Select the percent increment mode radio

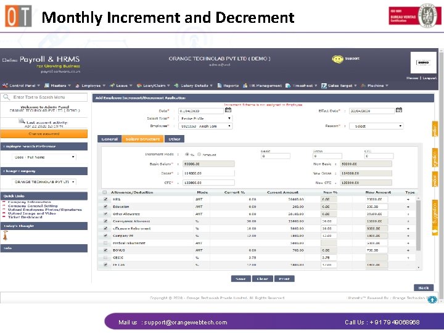pyautogui.click(x=187, y=154)
